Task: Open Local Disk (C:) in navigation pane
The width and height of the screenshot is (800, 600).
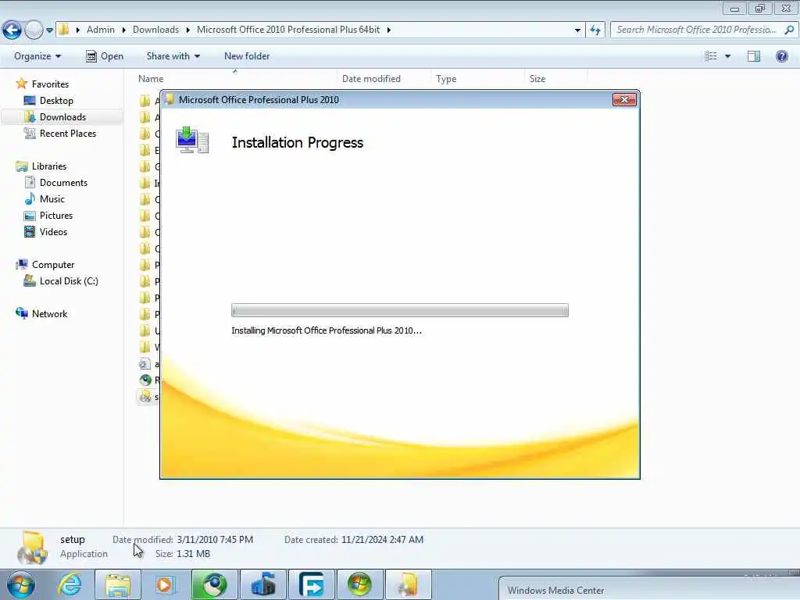Action: (x=69, y=281)
